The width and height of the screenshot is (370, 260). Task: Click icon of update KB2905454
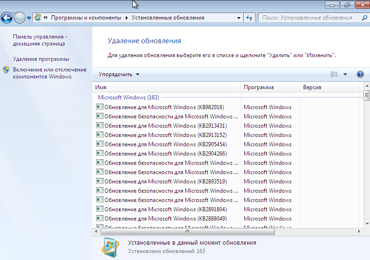point(100,144)
